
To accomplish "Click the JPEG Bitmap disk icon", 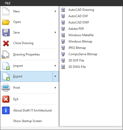I will pos(63,48).
